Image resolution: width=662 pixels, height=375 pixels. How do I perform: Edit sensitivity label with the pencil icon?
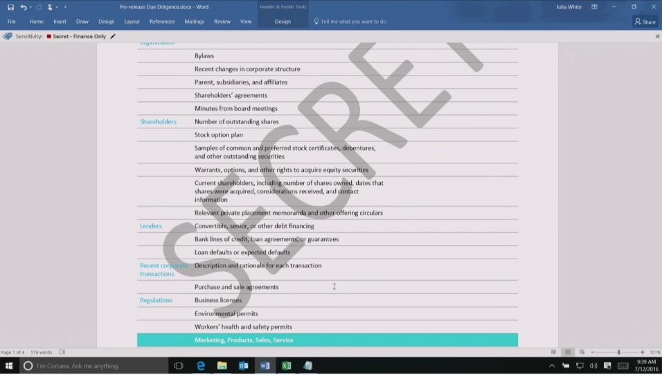(x=113, y=36)
